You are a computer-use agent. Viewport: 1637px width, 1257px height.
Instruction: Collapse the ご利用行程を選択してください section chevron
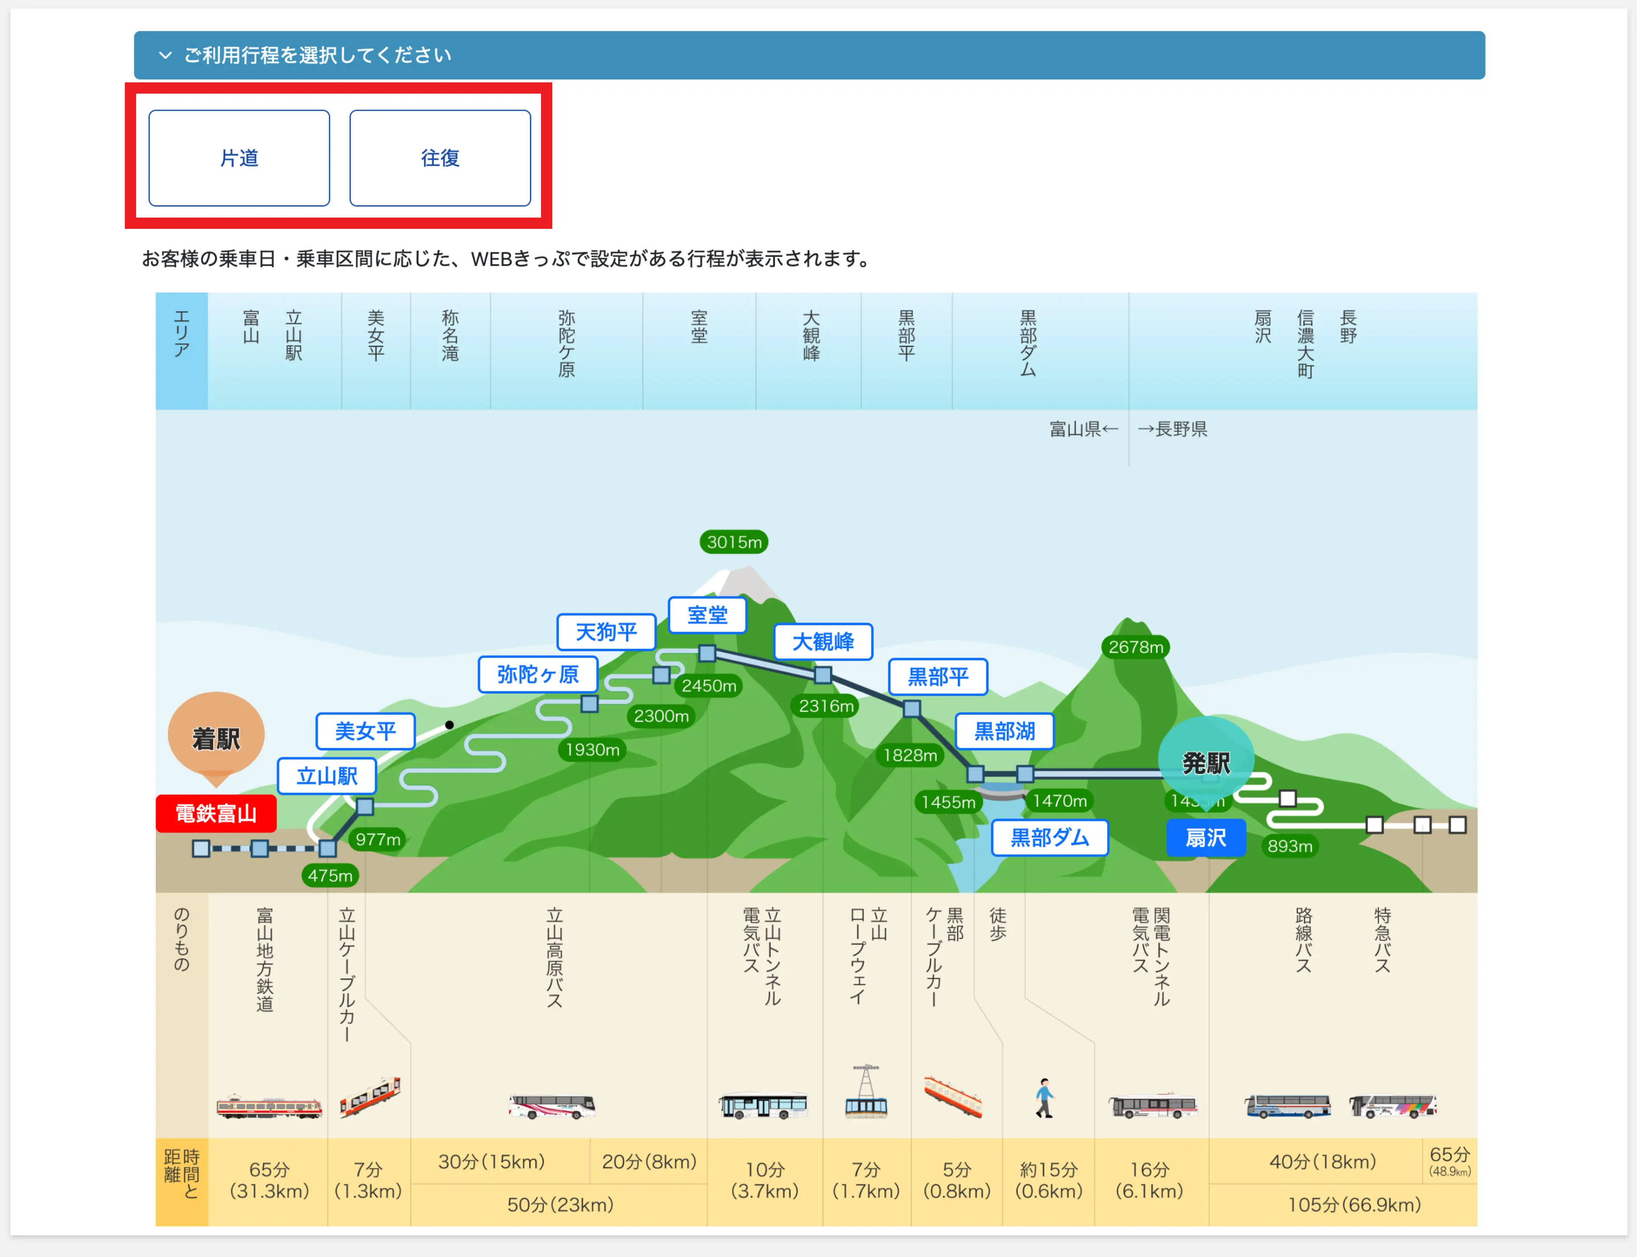click(165, 55)
